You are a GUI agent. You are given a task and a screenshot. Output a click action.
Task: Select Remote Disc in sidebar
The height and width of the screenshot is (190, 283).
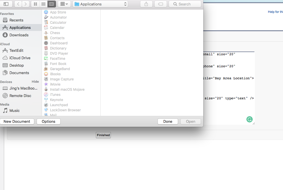click(20, 96)
